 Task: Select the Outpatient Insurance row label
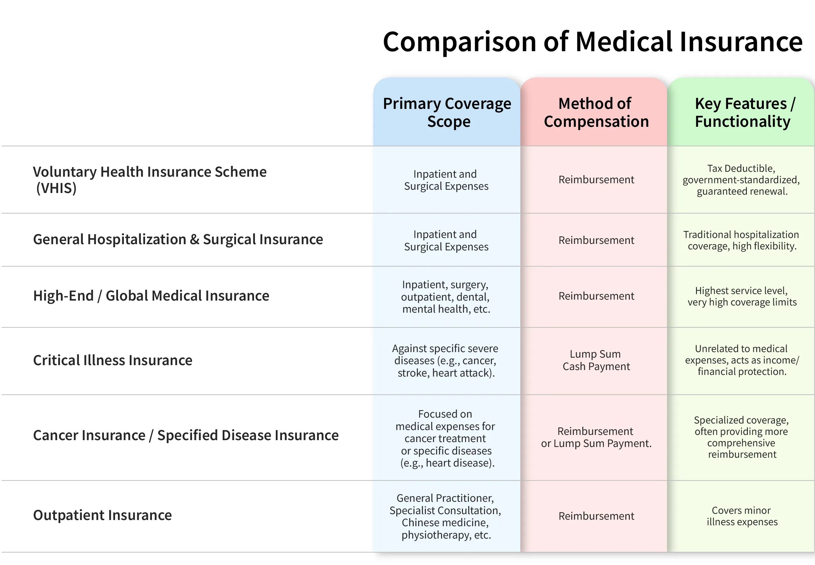tap(102, 515)
